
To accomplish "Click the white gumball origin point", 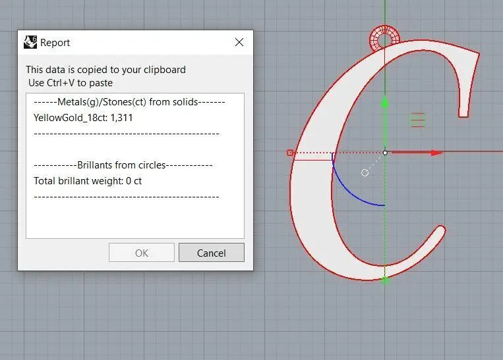I will tap(385, 153).
